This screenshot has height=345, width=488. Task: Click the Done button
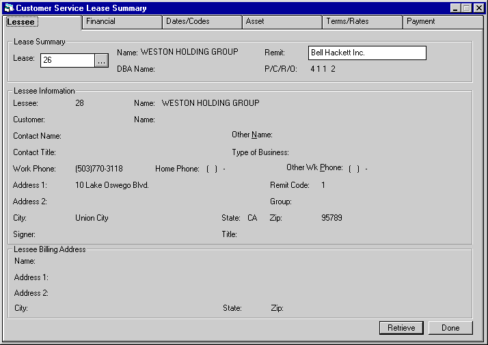coord(450,328)
